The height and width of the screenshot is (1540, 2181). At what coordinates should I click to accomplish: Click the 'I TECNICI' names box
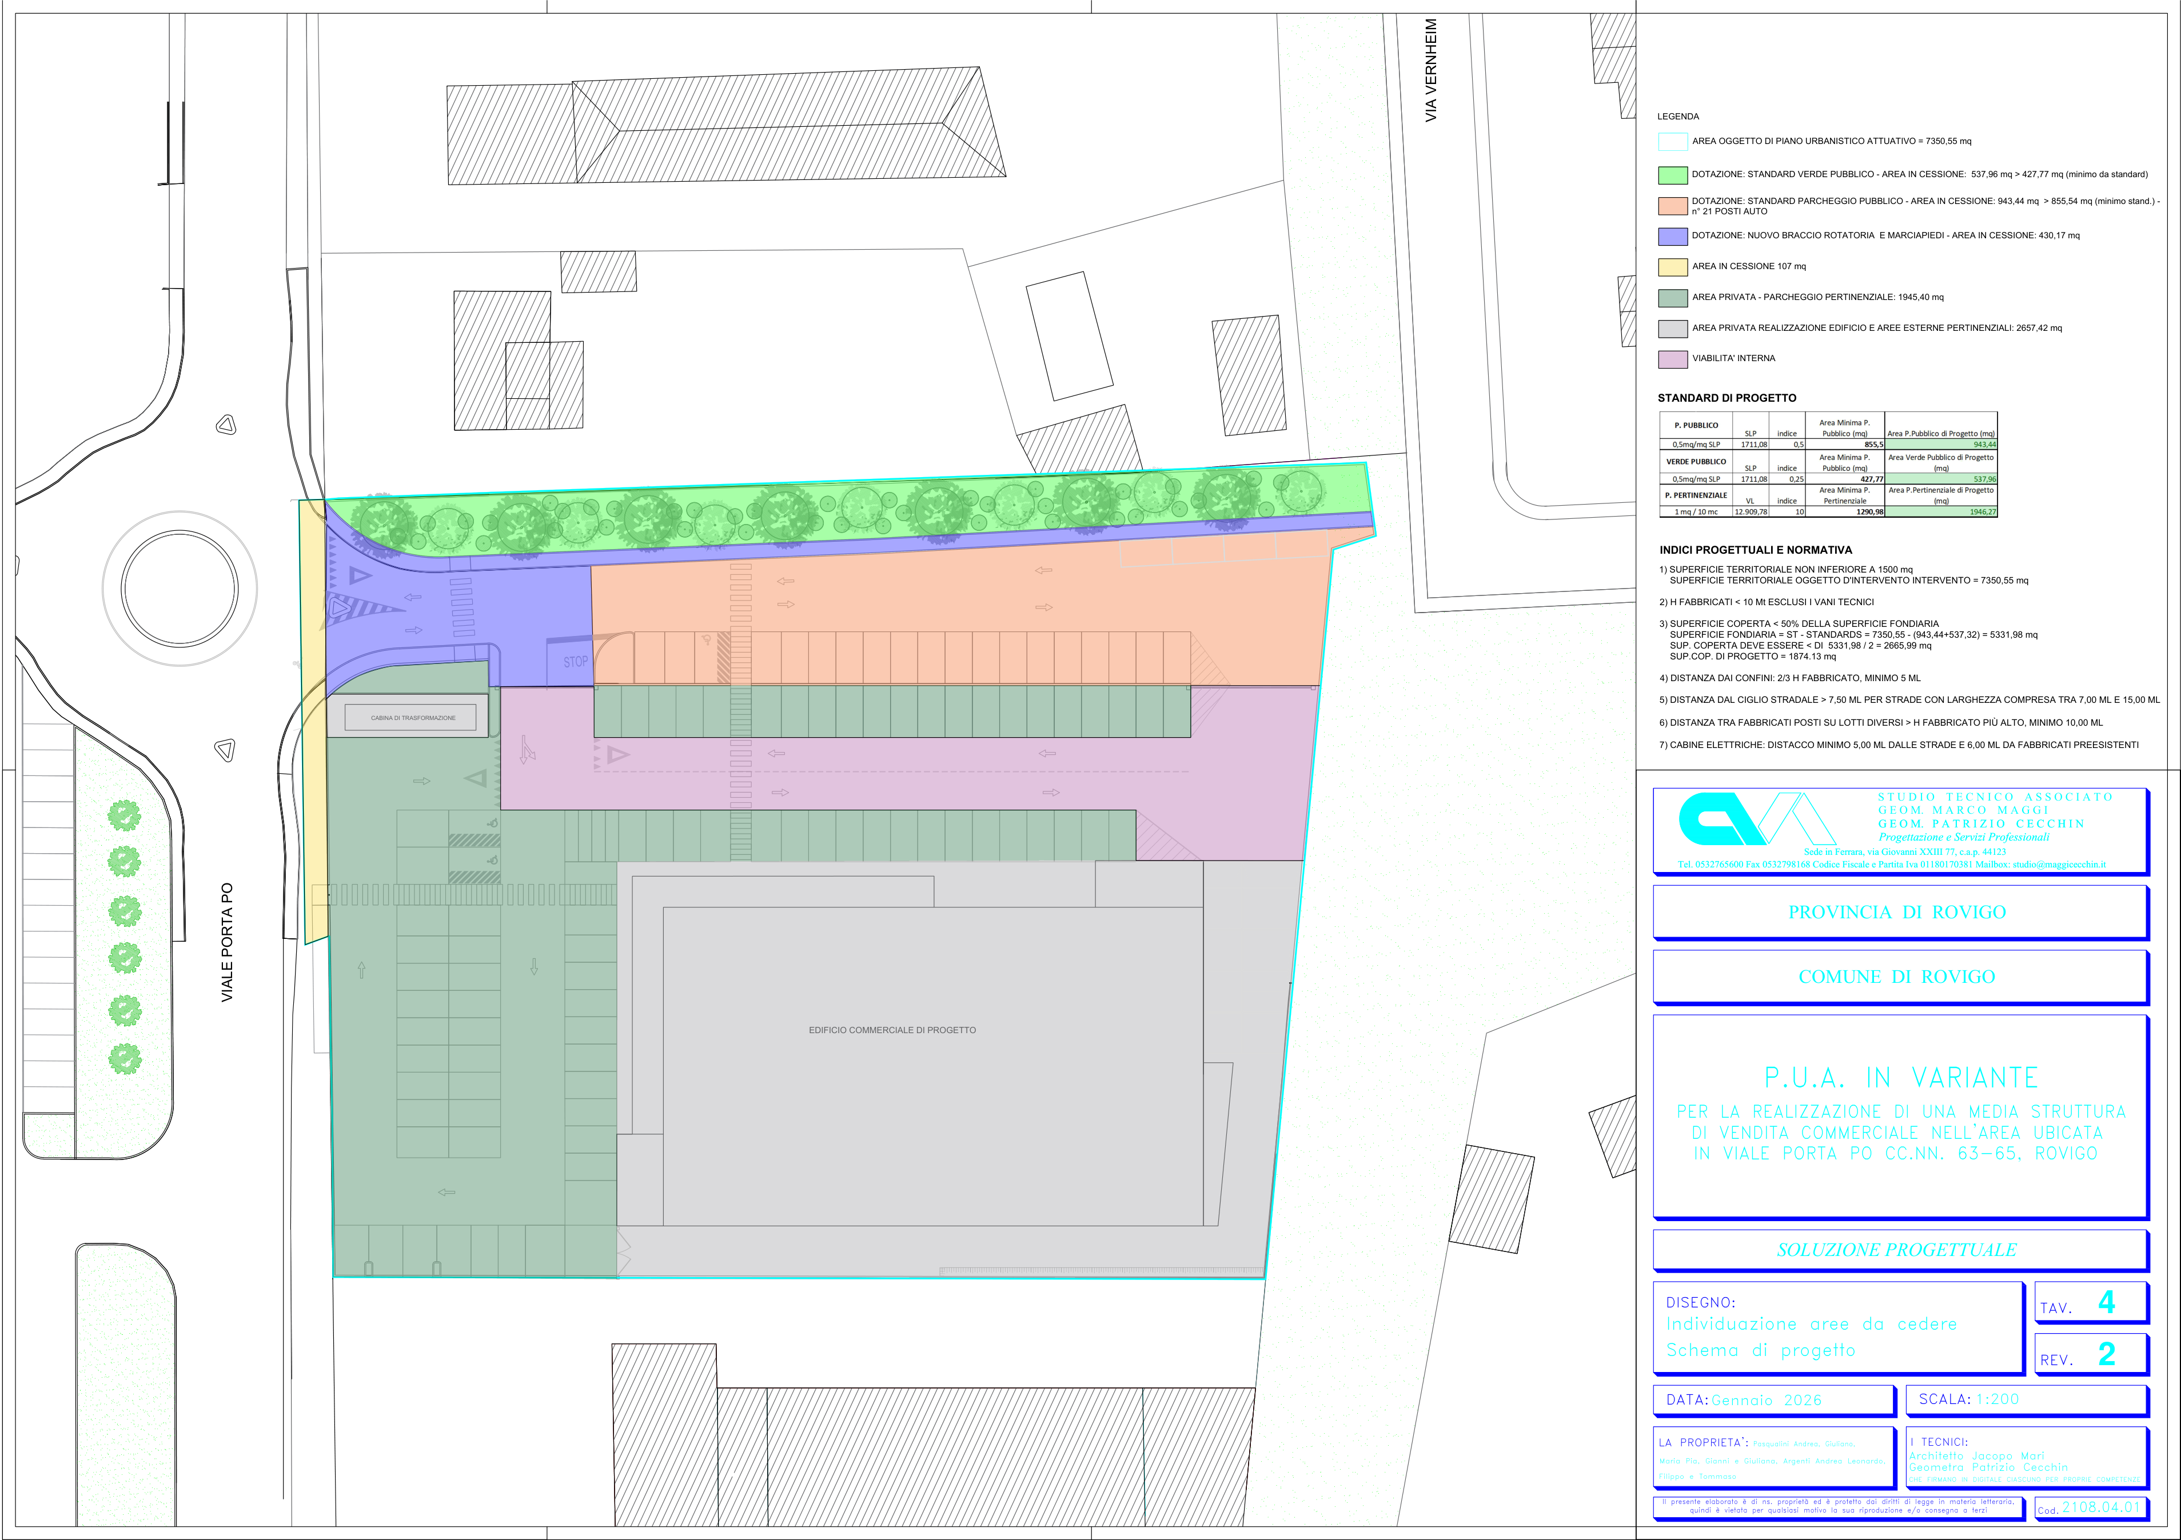(x=2027, y=1458)
